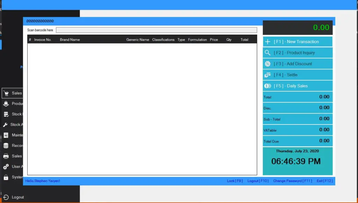Open Change Password [F11] link
The width and height of the screenshot is (358, 203).
pos(293,181)
